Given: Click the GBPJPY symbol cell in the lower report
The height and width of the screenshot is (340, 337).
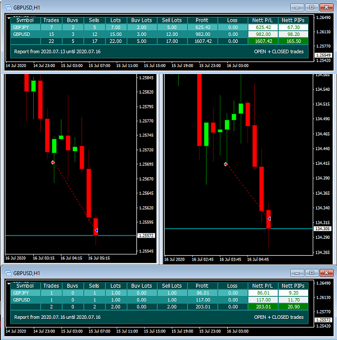Looking at the screenshot, I should point(26,293).
